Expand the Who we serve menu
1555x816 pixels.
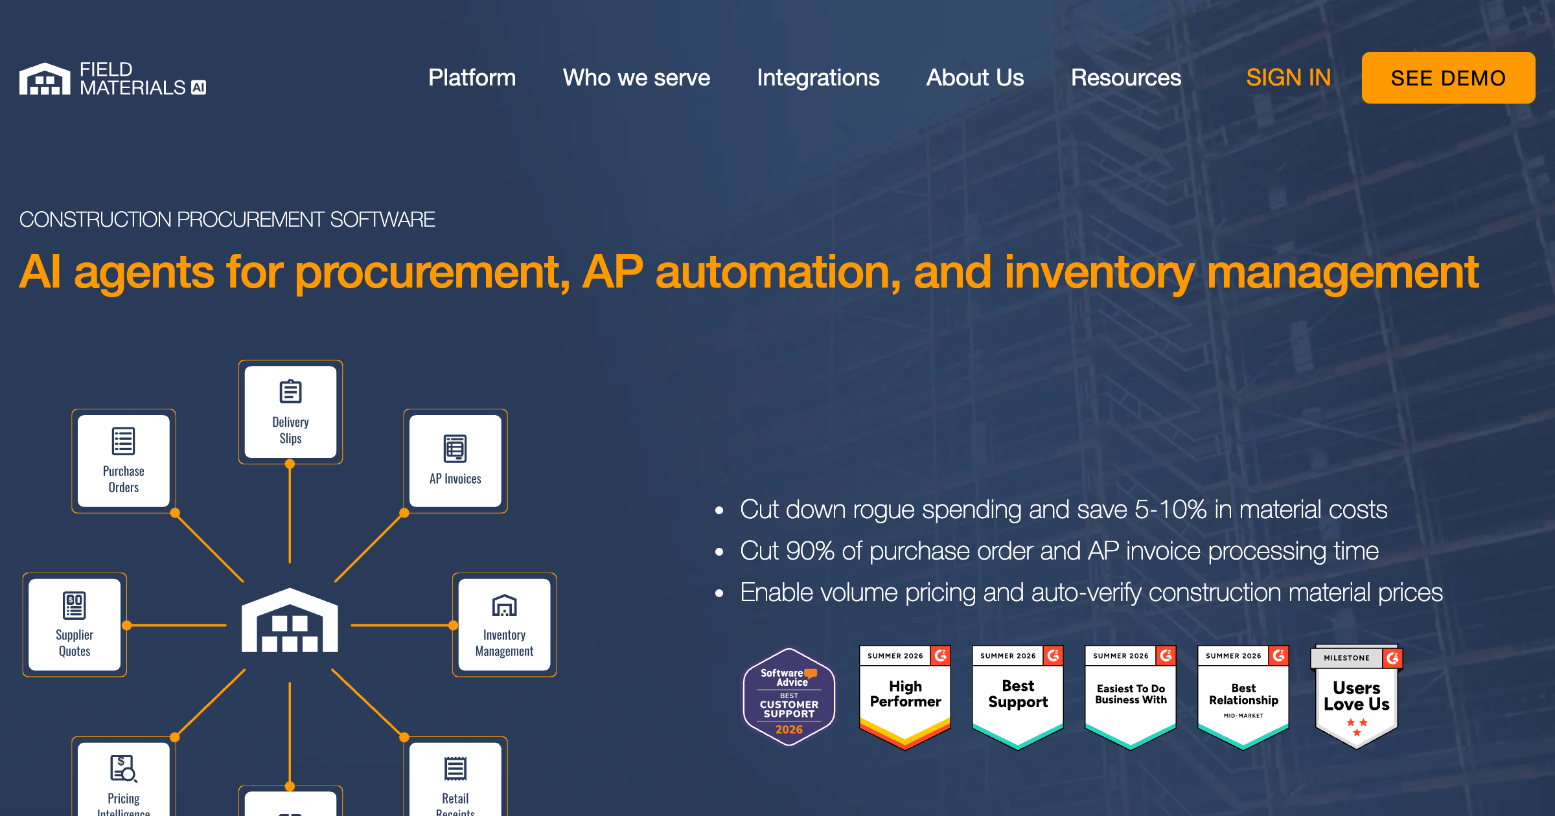tap(636, 78)
